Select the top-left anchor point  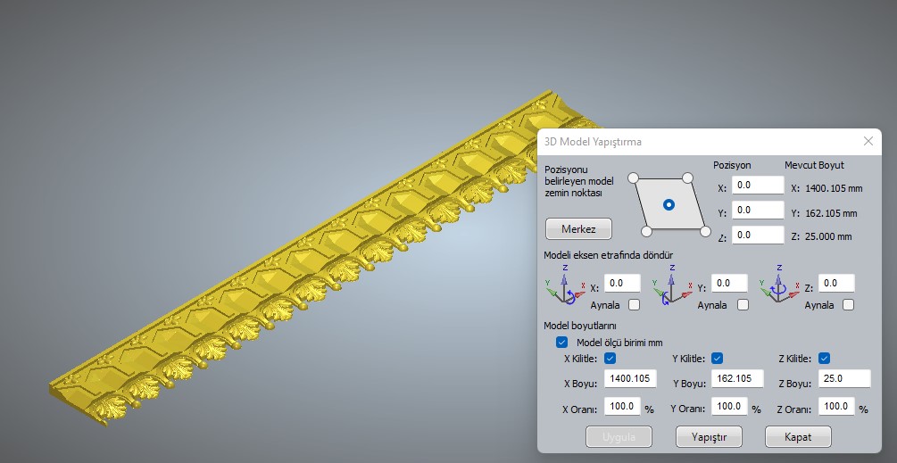[634, 178]
